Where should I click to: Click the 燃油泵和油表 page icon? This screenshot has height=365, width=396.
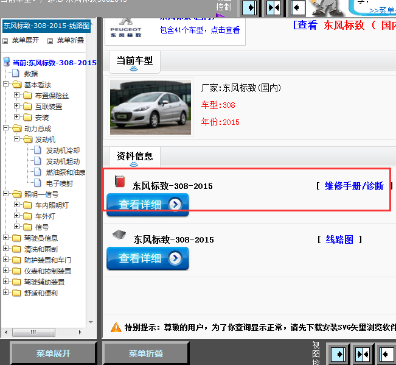point(38,172)
